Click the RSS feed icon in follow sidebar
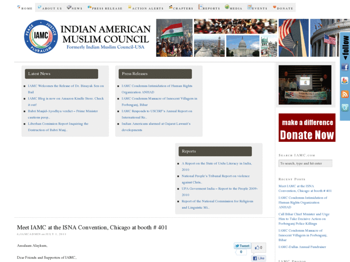Screen dimensions: 350x262 pyautogui.click(x=345, y=94)
